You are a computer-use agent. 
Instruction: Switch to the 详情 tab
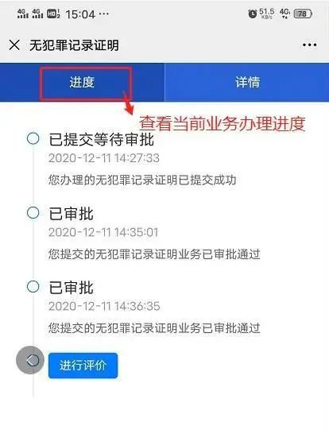[247, 82]
